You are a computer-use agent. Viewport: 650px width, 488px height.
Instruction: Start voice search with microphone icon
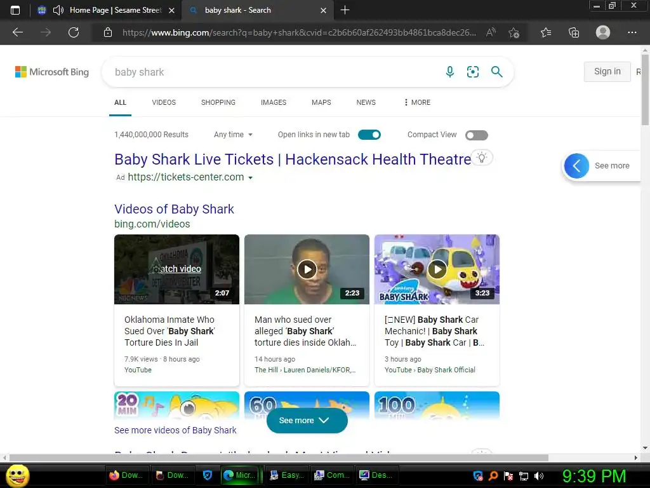pyautogui.click(x=450, y=72)
